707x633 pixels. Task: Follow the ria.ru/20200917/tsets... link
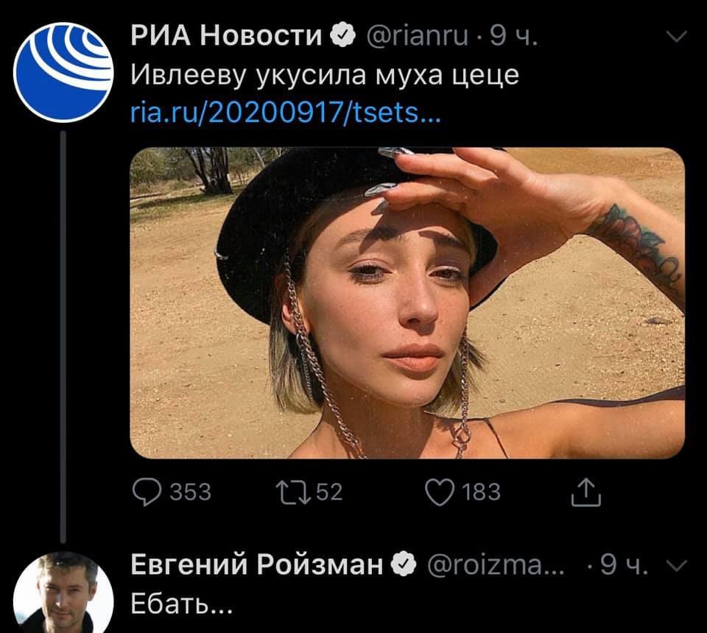click(286, 113)
